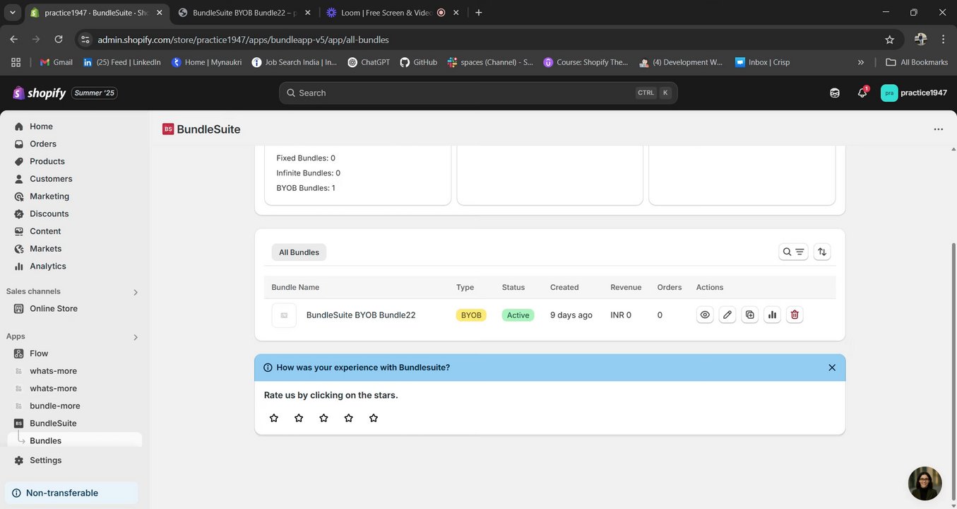Viewport: 957px width, 509px height.
Task: Click the BYOB type badge
Action: [471, 315]
